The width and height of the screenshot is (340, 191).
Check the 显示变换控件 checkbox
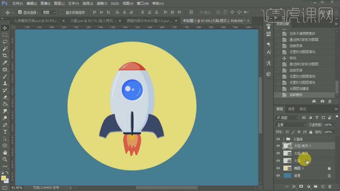tap(62, 12)
